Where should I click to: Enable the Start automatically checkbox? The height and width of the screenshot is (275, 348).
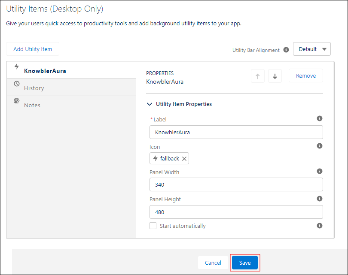153,226
